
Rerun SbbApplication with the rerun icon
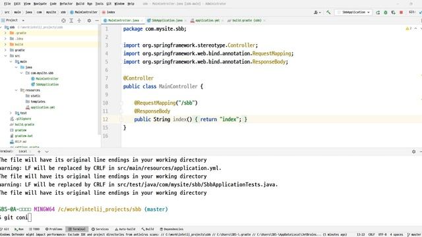pos(378,13)
